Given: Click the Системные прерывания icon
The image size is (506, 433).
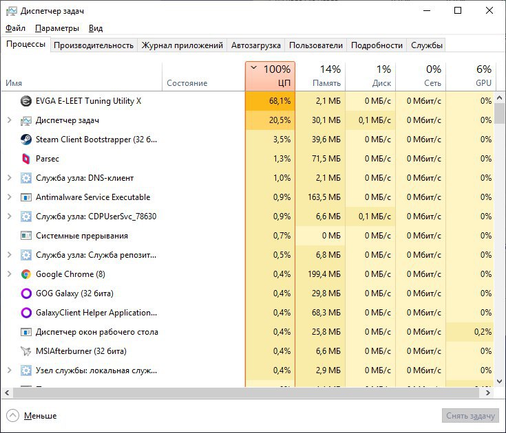Looking at the screenshot, I should pos(26,236).
